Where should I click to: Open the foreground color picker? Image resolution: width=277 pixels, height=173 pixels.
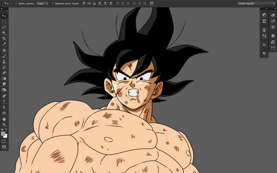coord(3,134)
